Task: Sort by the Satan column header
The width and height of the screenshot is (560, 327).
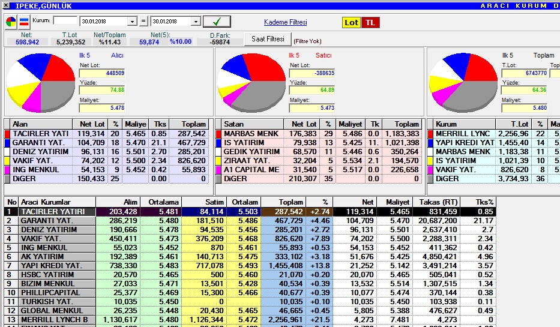Action: pyautogui.click(x=253, y=124)
